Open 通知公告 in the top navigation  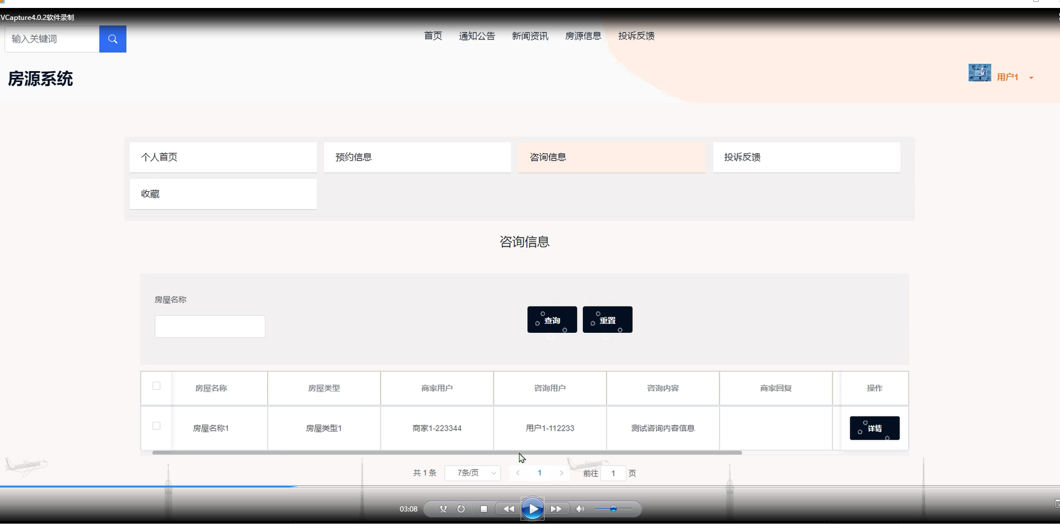[x=477, y=36]
